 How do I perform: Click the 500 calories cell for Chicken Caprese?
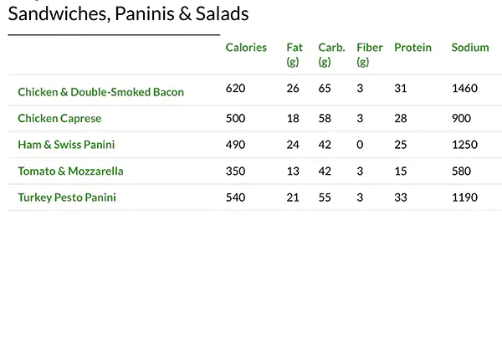(235, 118)
